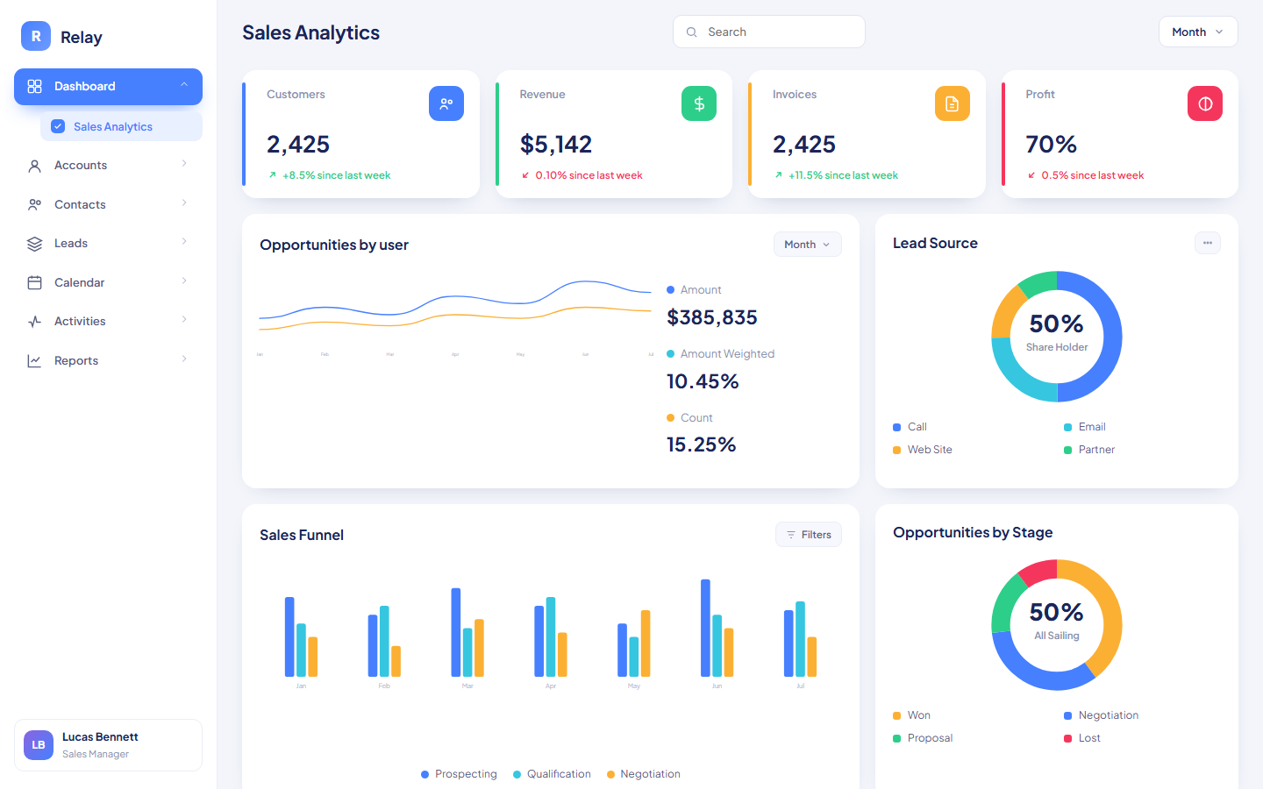Click the $385,835 Amount value

(712, 317)
